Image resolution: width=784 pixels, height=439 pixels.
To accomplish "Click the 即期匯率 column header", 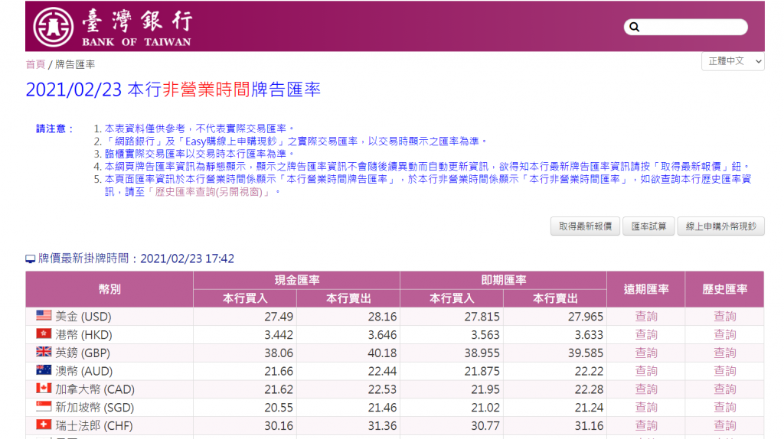I will coord(504,280).
